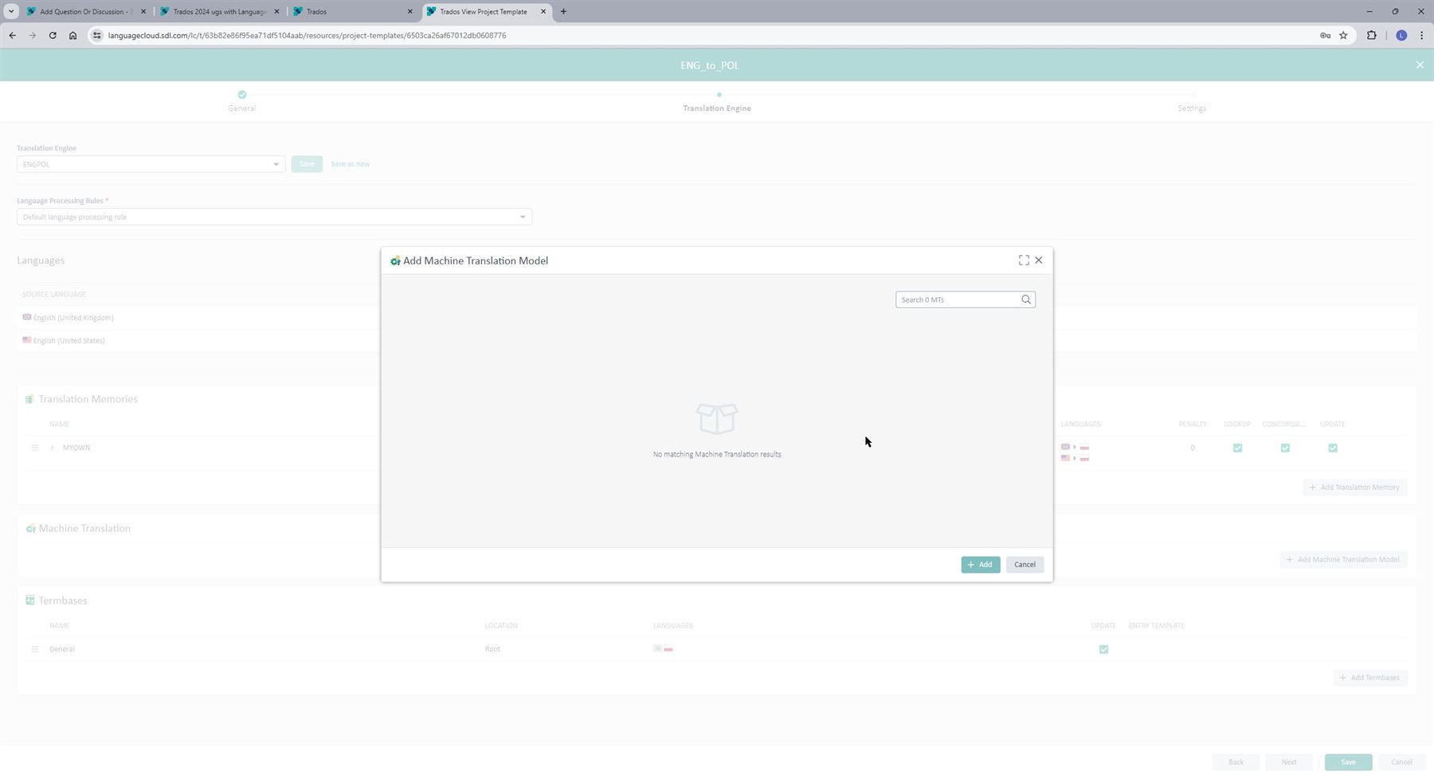Open the Translation Engine dropdown showing ENGPOL
Screen dimensions: 1434x779
(276, 164)
